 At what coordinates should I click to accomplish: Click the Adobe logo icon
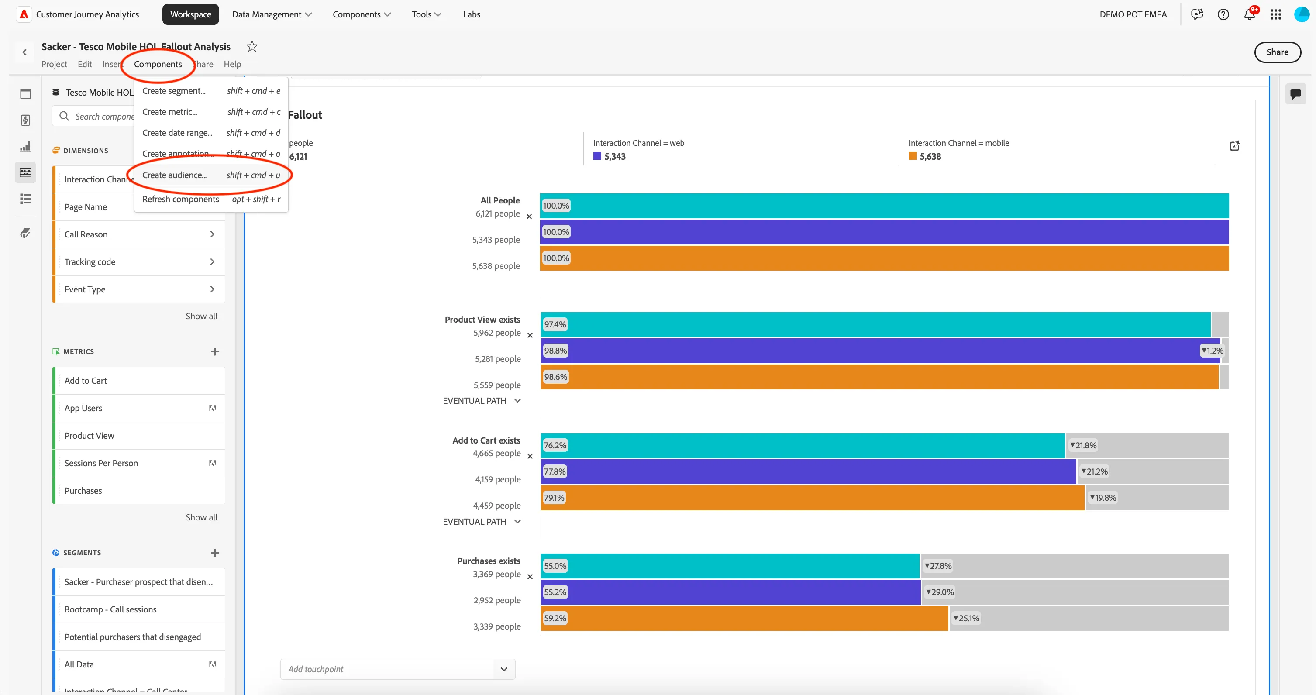click(24, 14)
